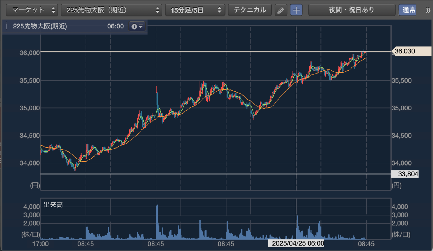Click the (株/口) unit label on right
The image size is (433, 251).
(x=401, y=234)
